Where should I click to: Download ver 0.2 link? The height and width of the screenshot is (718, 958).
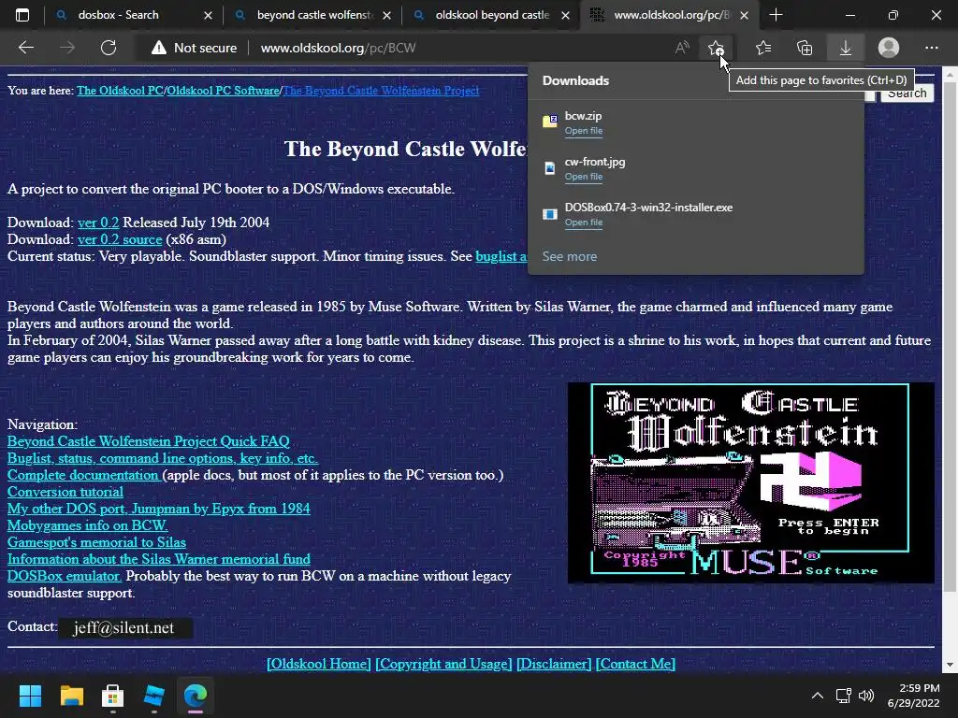click(x=98, y=223)
